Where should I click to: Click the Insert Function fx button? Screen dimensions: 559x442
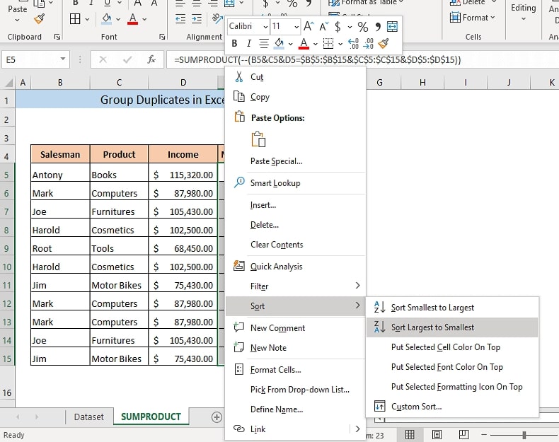click(151, 59)
